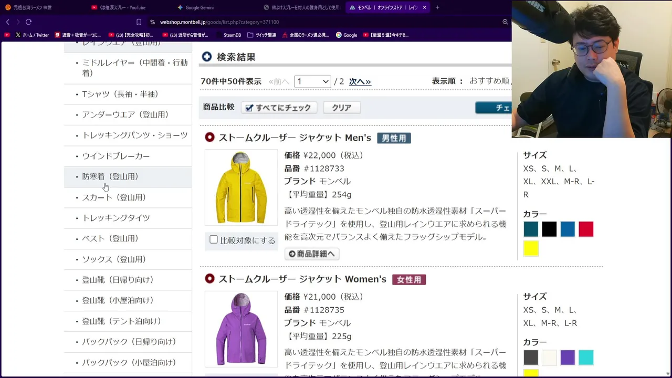
Task: Tick the 比較対象にする checkbox for Men's jacket
Action: [213, 239]
